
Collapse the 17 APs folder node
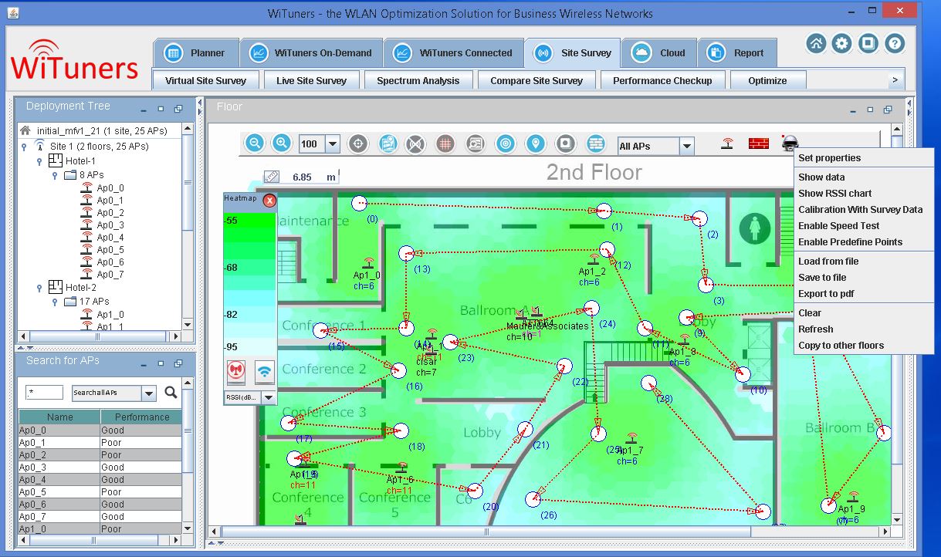(55, 302)
